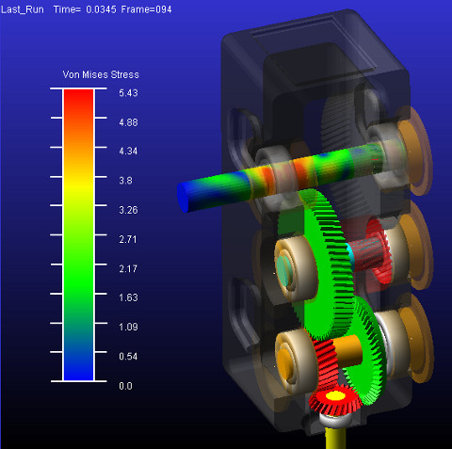Click the 3.26 legend value
Screen dimensions: 452x449
[x=128, y=210]
